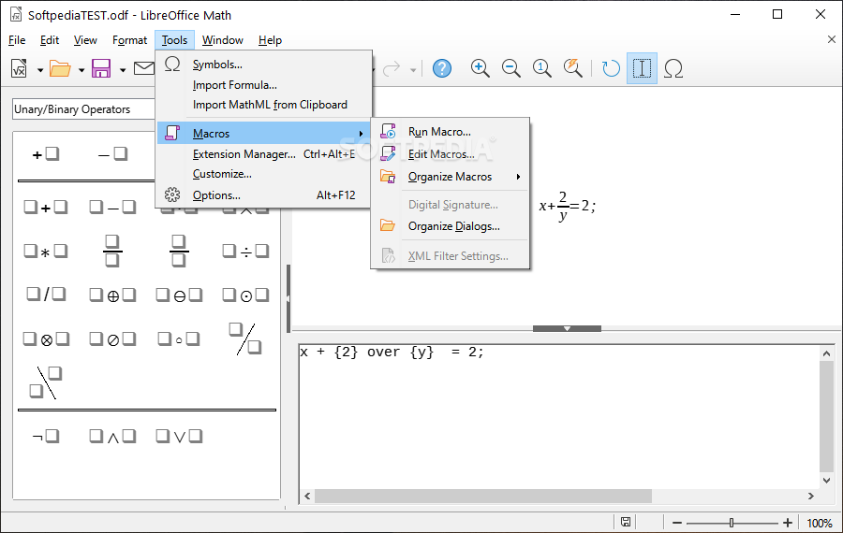Insert the slash division operator
This screenshot has height=533, width=843.
coord(46,295)
